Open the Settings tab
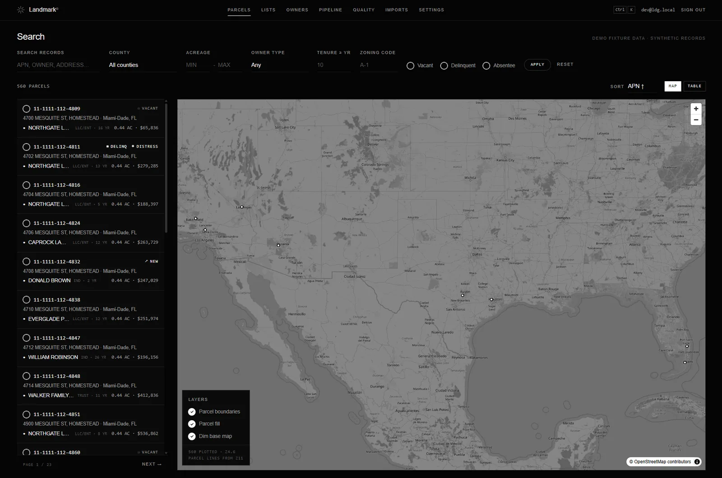Image resolution: width=722 pixels, height=478 pixels. click(x=431, y=10)
